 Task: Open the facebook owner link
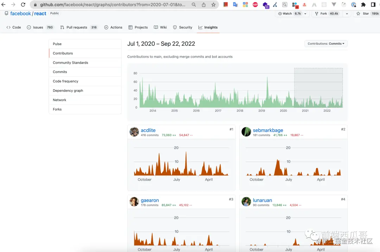(21, 14)
